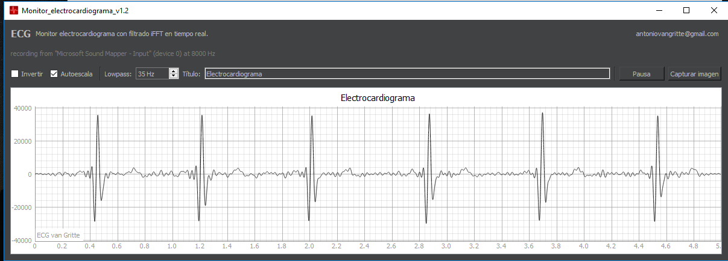Image resolution: width=728 pixels, height=261 pixels.
Task: Enable the Invertir checkbox
Action: coord(15,74)
